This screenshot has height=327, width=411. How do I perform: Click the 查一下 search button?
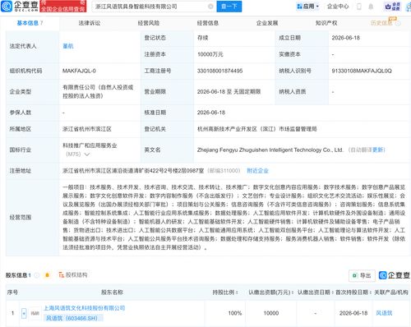coord(229,7)
